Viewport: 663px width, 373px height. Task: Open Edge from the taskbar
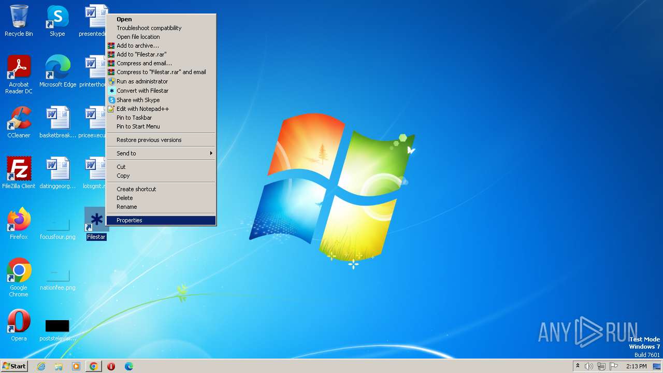point(129,366)
